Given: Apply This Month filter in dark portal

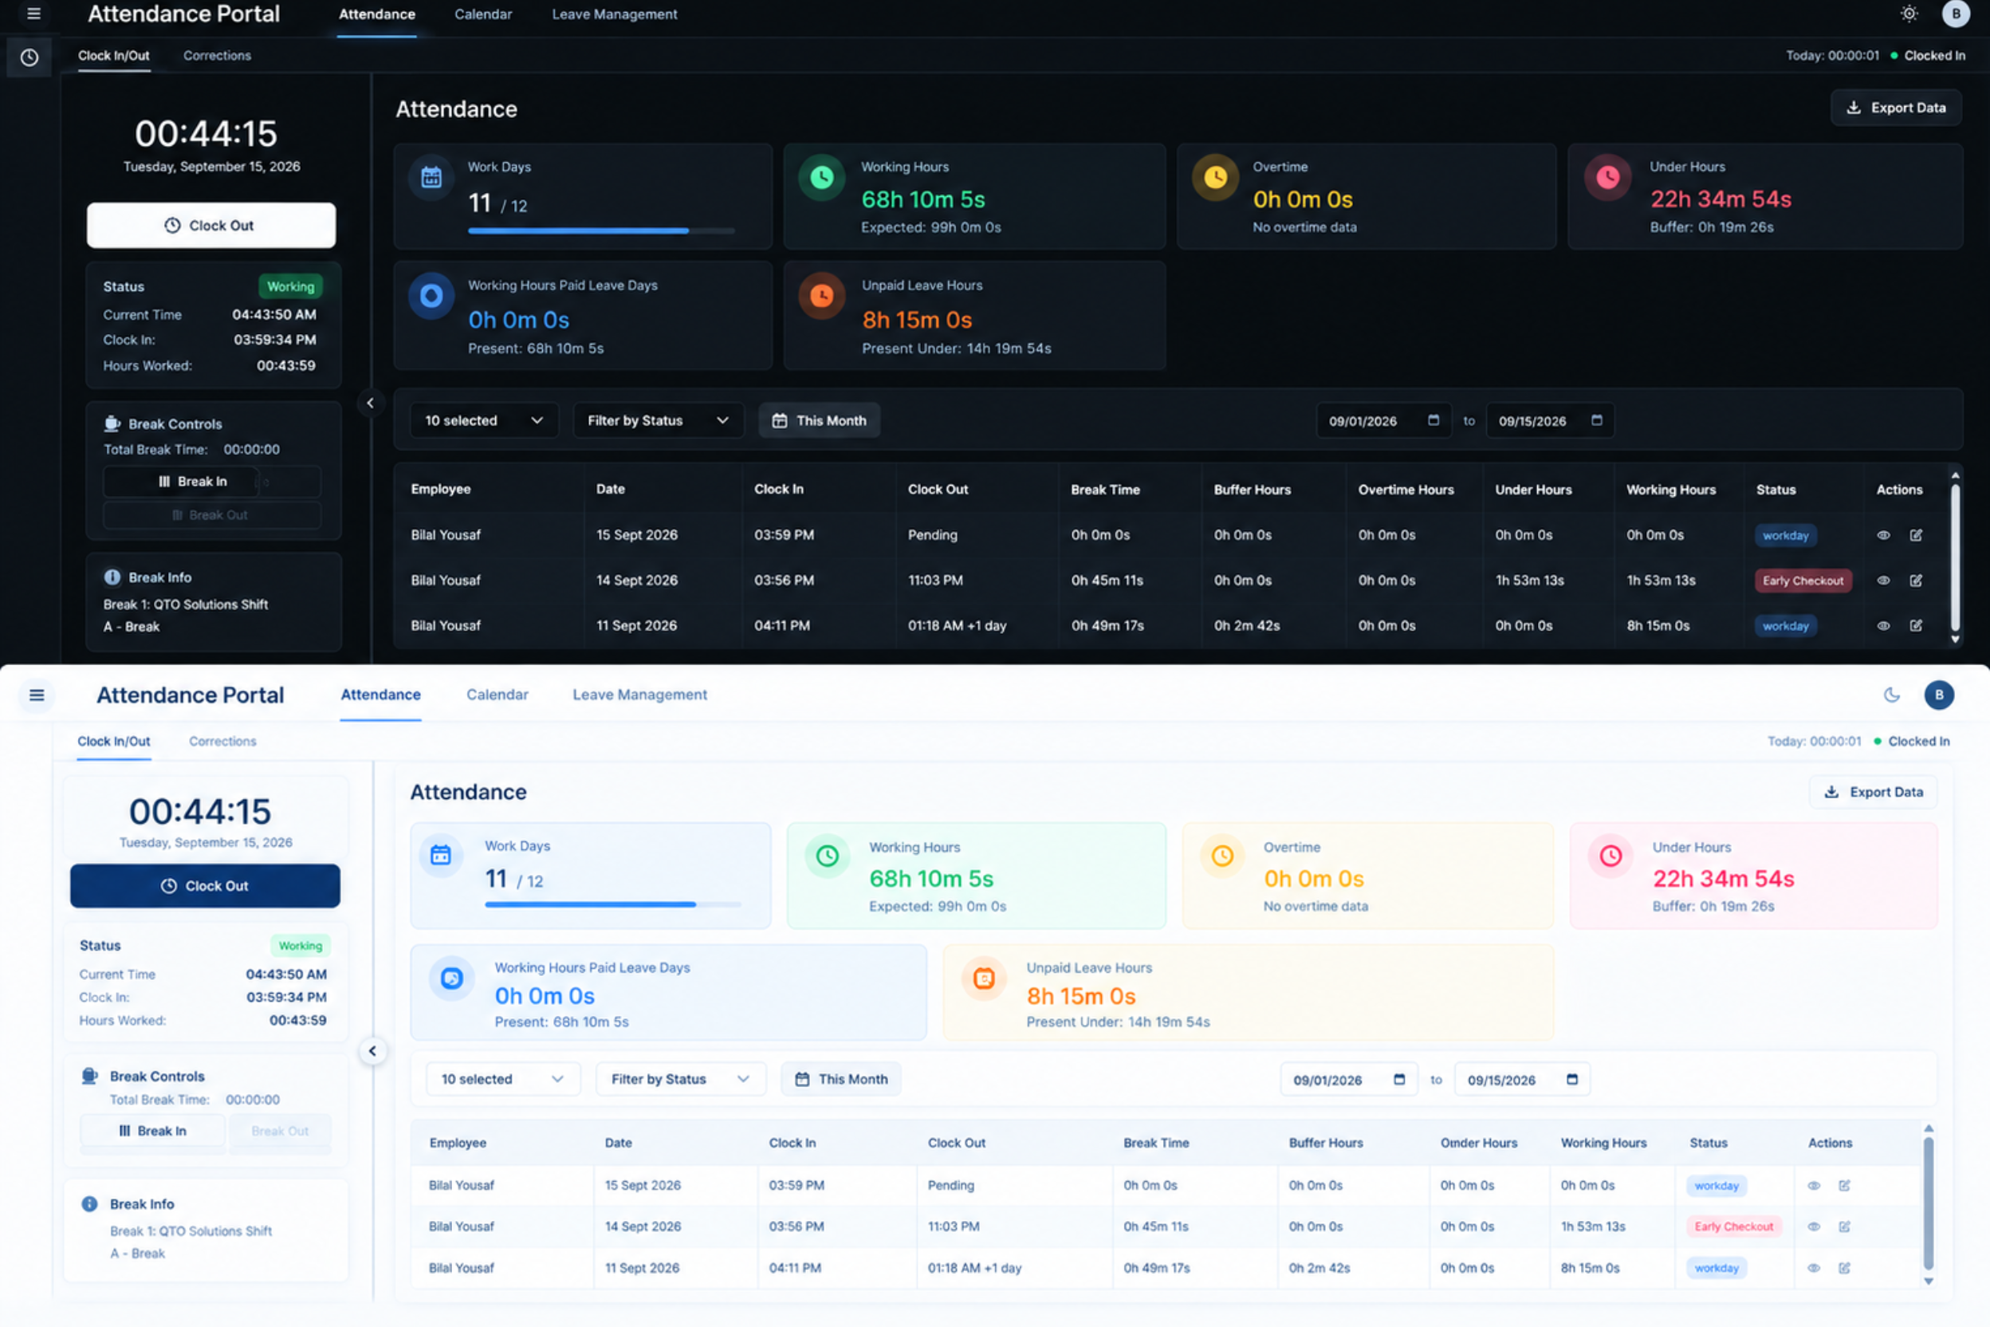Looking at the screenshot, I should (819, 420).
